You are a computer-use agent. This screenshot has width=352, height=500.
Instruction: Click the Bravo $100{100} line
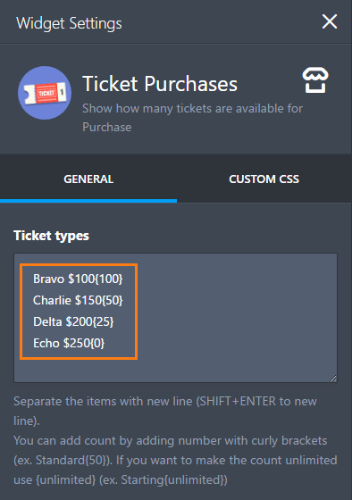pos(78,279)
